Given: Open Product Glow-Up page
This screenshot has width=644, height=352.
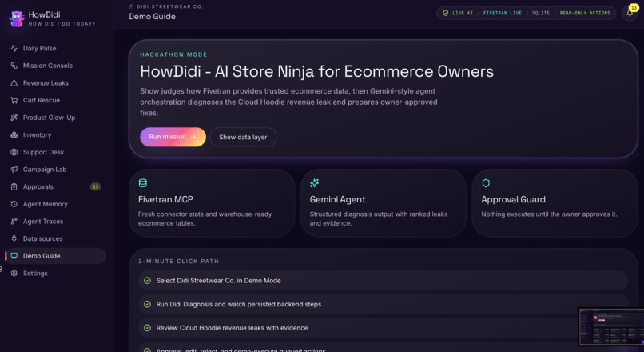Looking at the screenshot, I should 55,117.
